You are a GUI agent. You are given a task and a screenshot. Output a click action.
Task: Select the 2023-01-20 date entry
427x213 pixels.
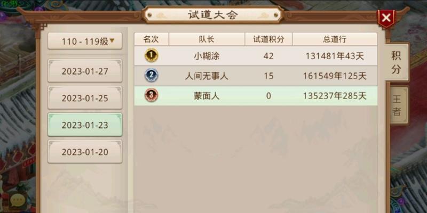coord(85,152)
